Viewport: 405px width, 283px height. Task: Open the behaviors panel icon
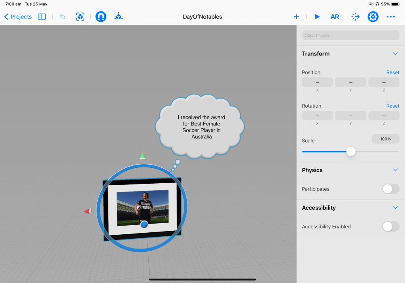(355, 17)
